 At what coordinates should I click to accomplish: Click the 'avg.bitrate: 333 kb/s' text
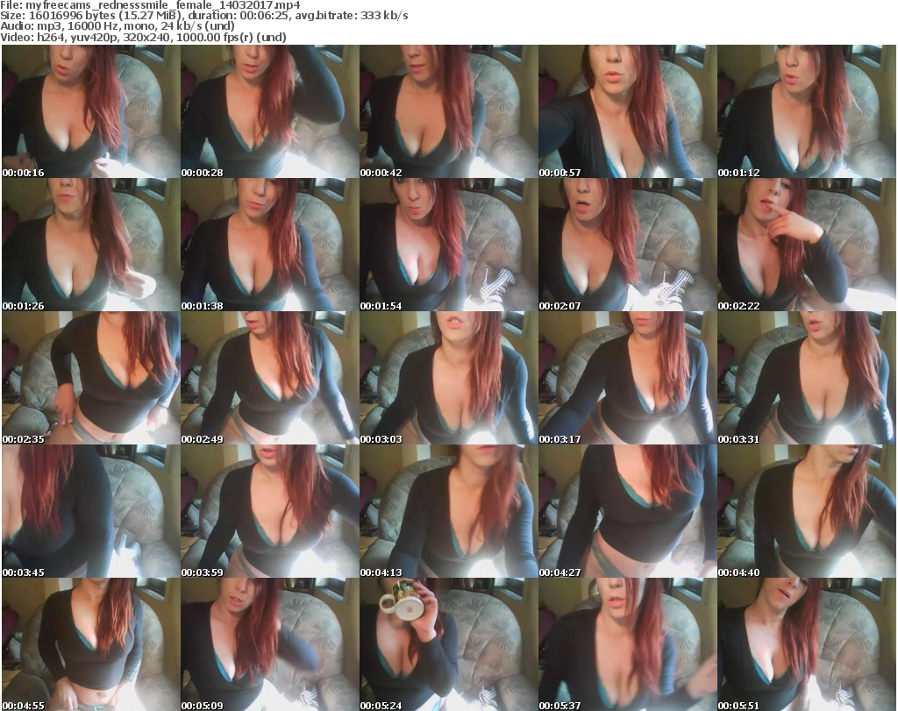(x=352, y=16)
